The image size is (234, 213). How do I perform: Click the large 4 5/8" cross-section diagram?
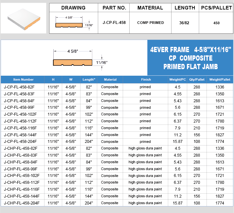(80, 59)
